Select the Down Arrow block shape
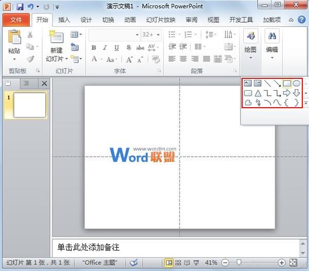Screen dimensions: 309x271 tap(297, 93)
